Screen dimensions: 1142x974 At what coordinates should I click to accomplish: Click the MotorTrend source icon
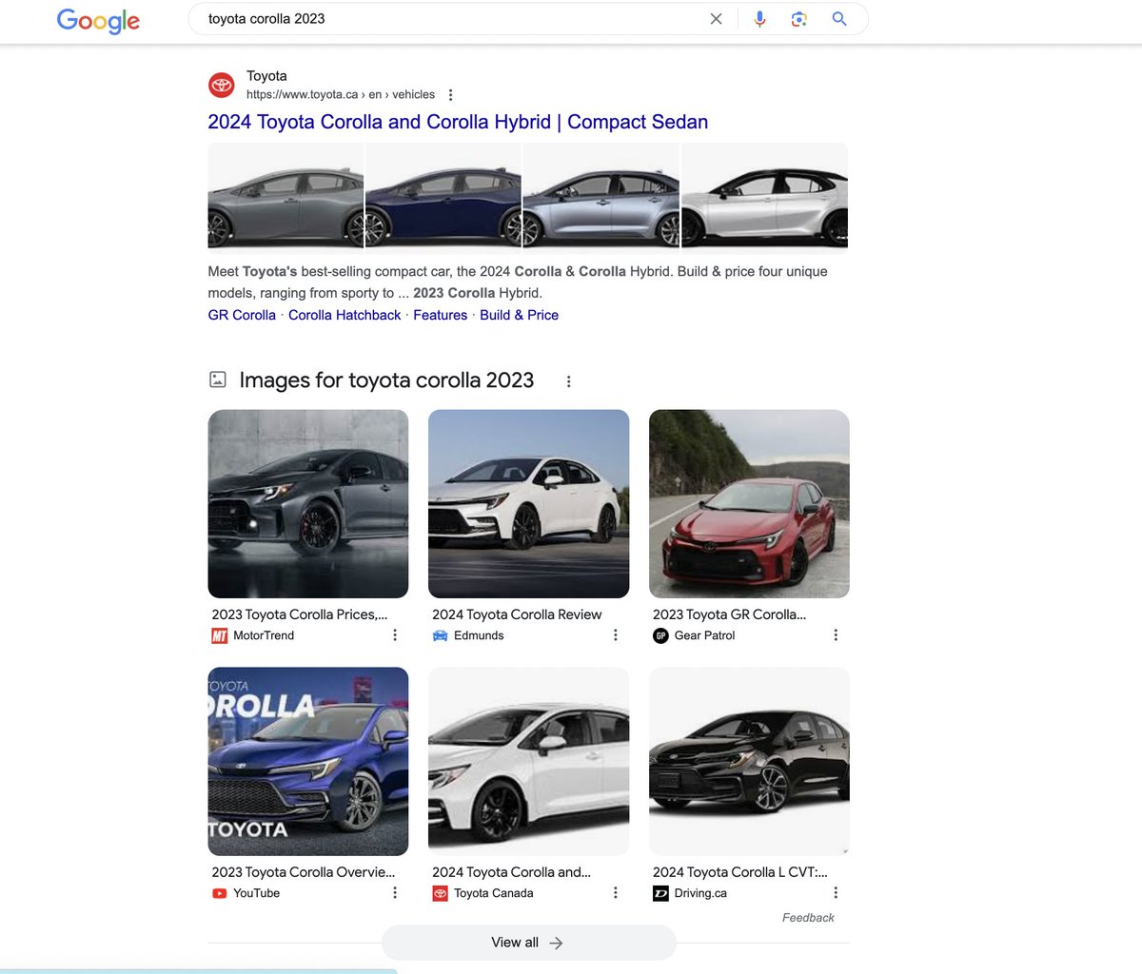218,635
